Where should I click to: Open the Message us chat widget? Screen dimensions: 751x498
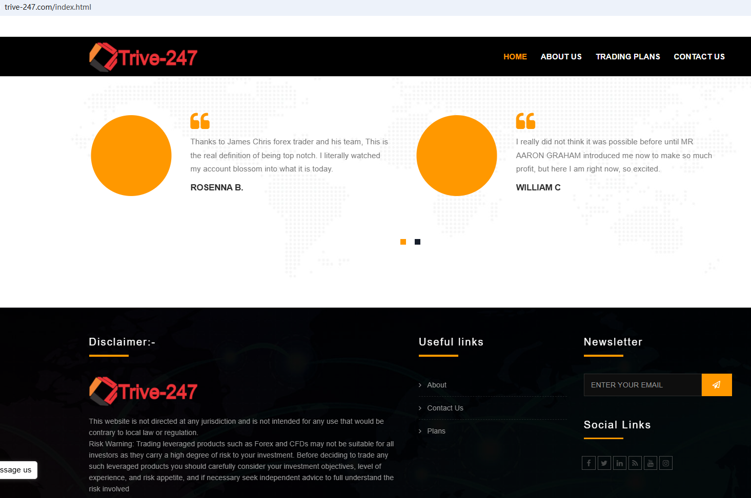coord(17,470)
